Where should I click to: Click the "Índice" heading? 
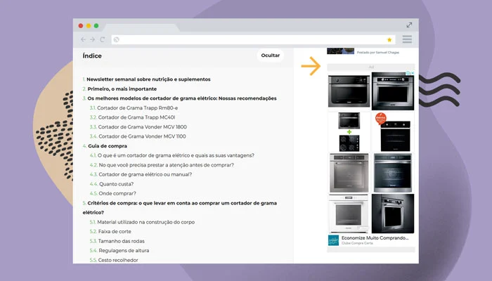pos(92,55)
